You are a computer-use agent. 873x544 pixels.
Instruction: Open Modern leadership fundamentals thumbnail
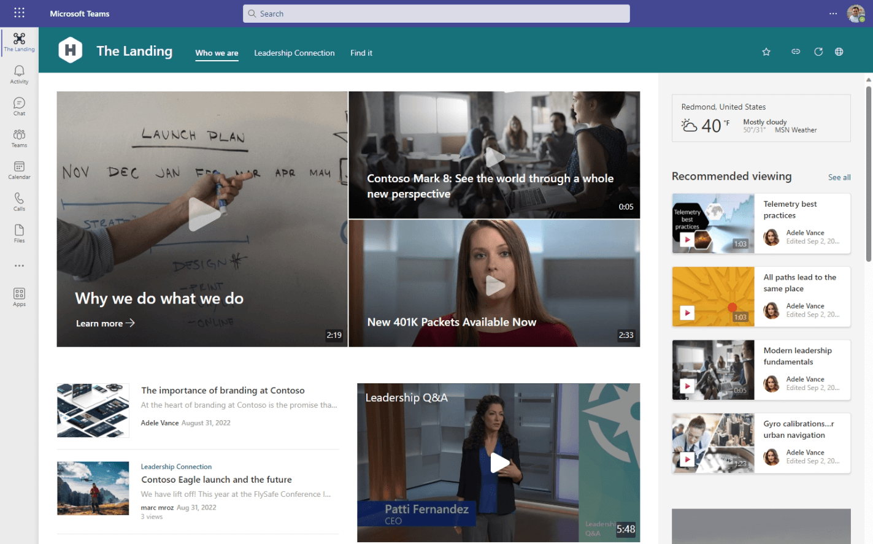[x=713, y=370]
